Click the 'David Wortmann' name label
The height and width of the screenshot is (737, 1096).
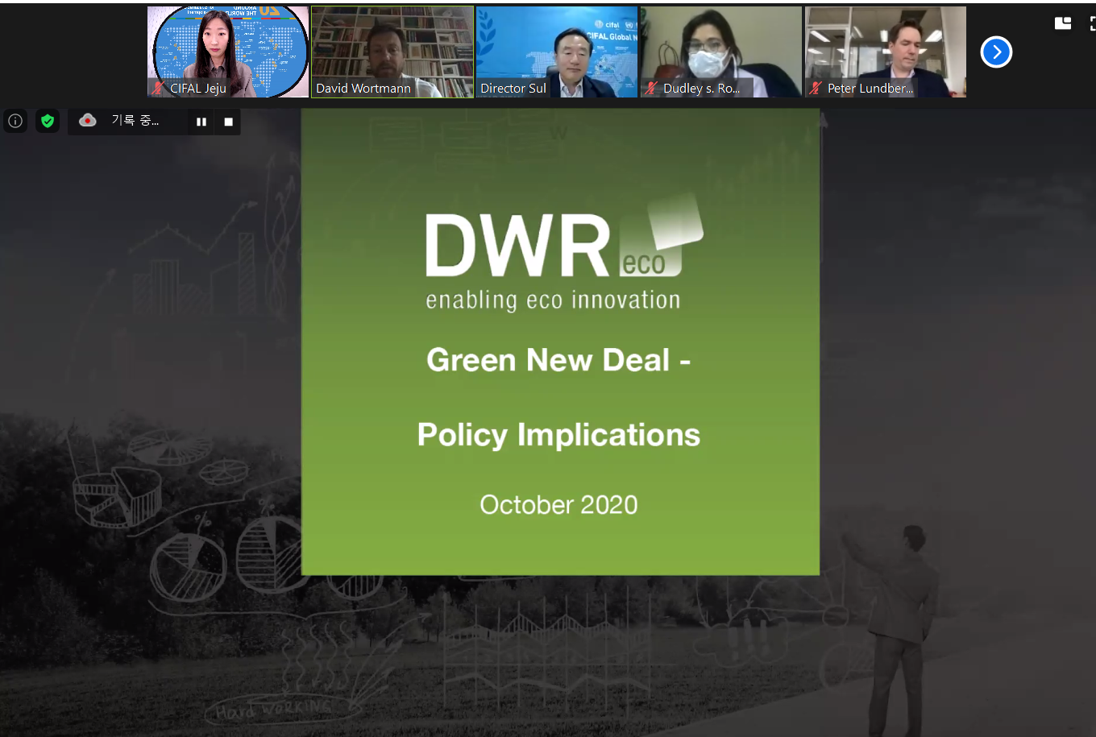363,89
